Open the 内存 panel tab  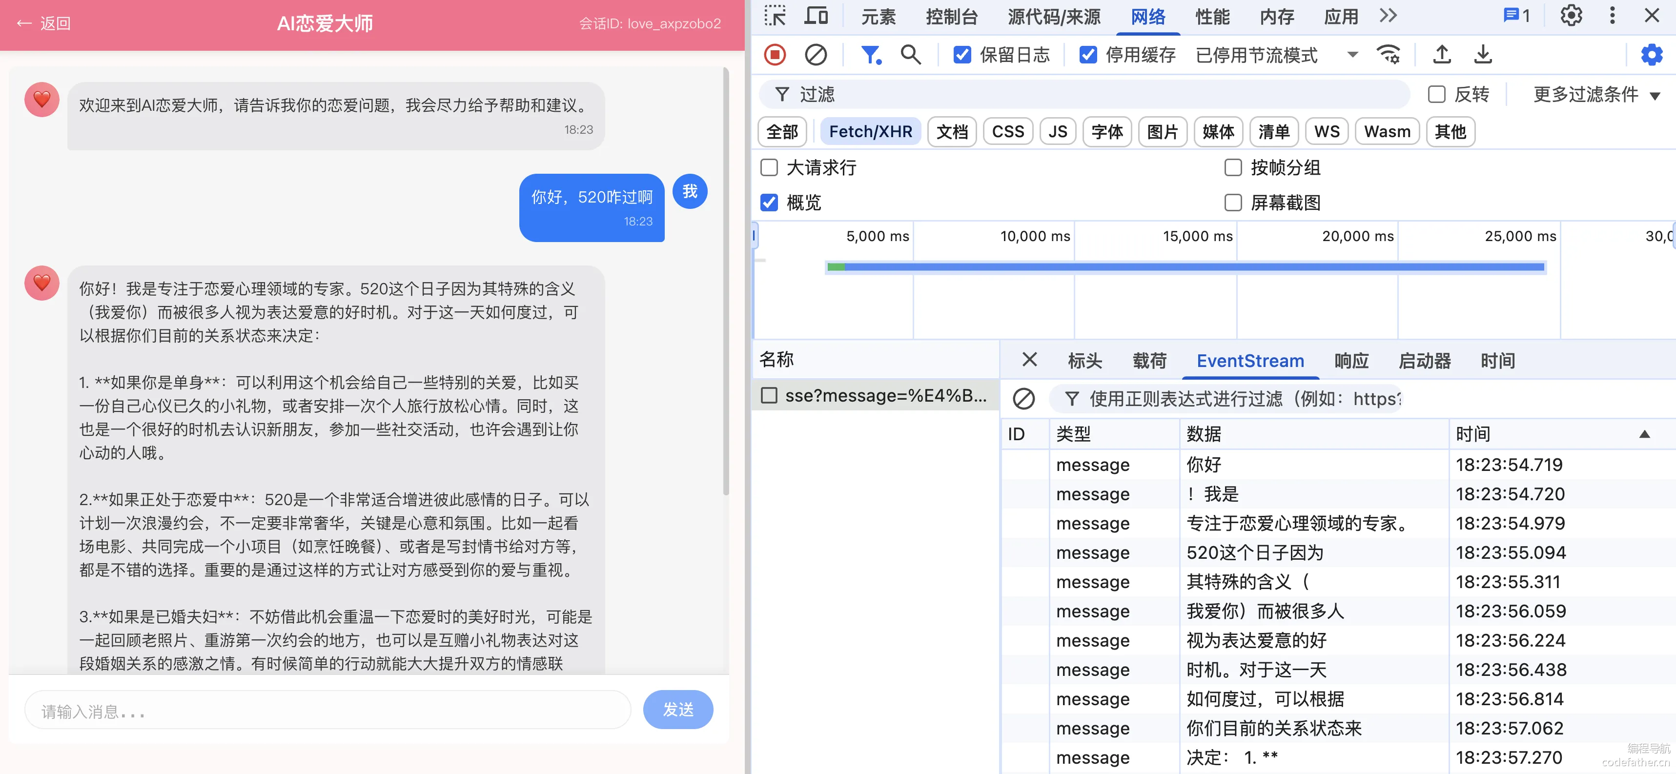(1276, 17)
